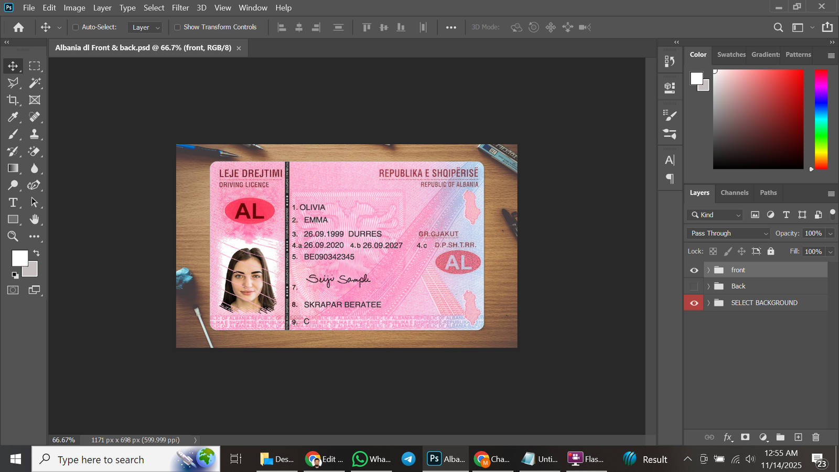
Task: Hide the front layer group
Action: click(694, 270)
